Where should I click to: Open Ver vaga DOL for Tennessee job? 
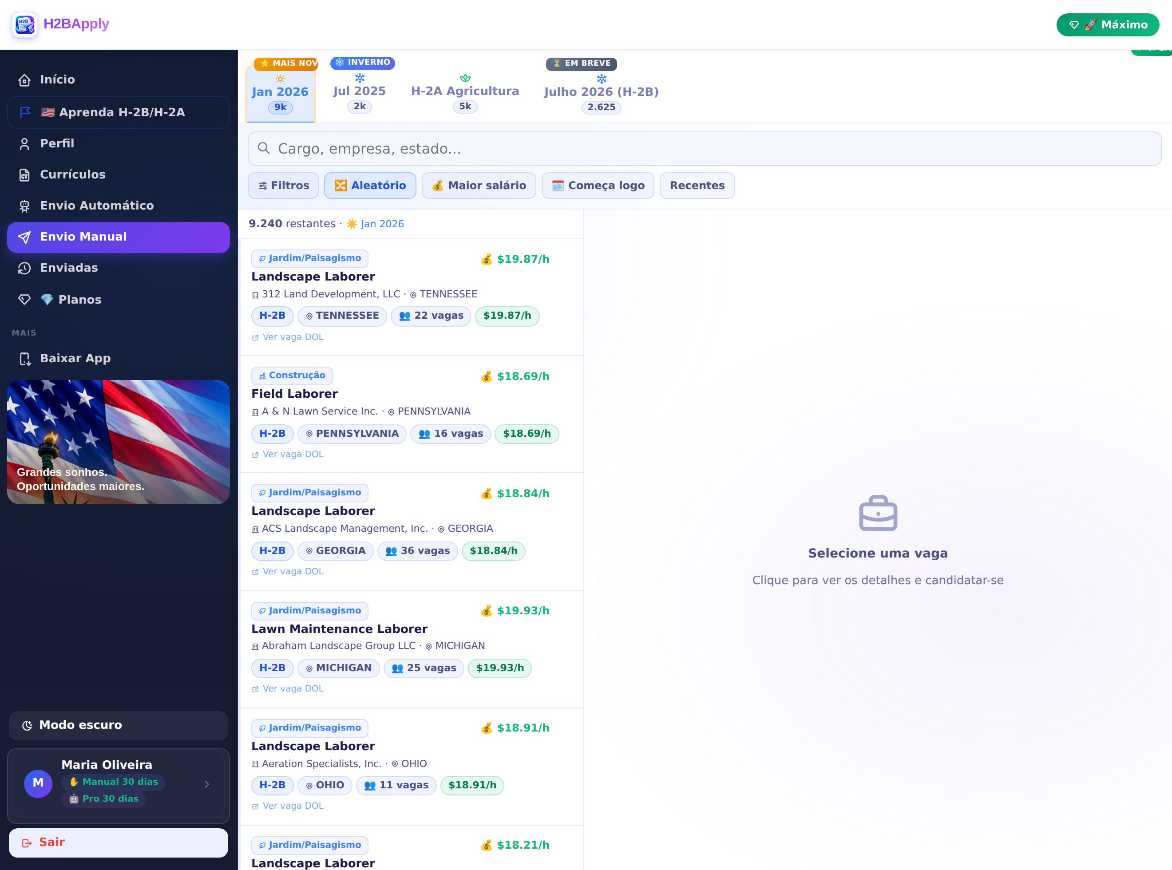coord(288,337)
